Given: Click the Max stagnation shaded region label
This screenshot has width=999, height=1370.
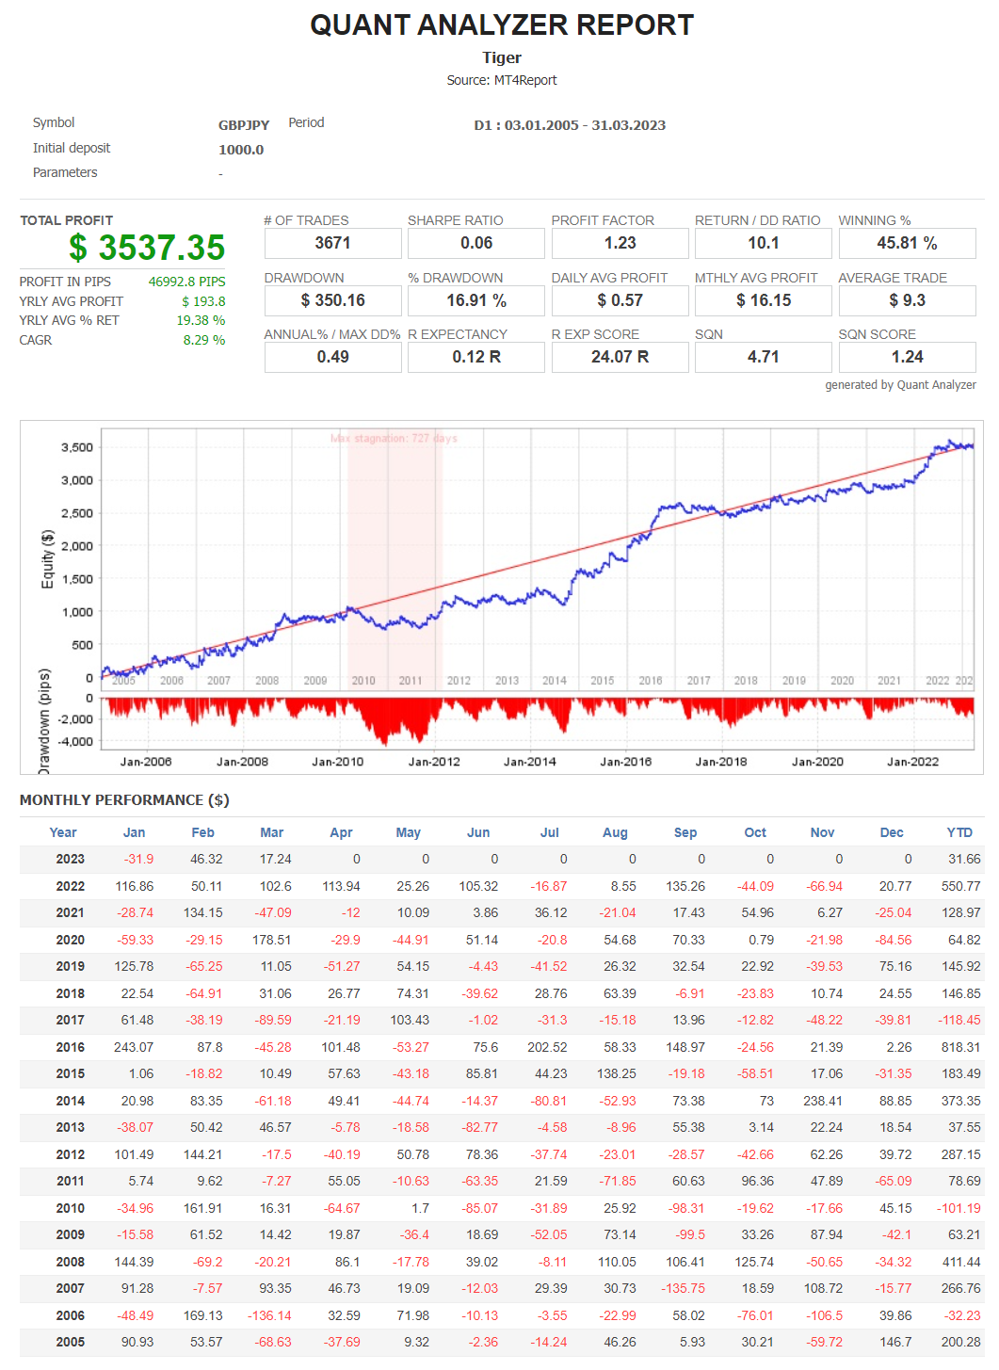Looking at the screenshot, I should [394, 439].
